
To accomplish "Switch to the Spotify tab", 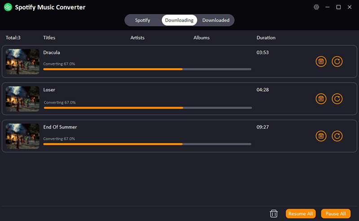I will pos(142,20).
